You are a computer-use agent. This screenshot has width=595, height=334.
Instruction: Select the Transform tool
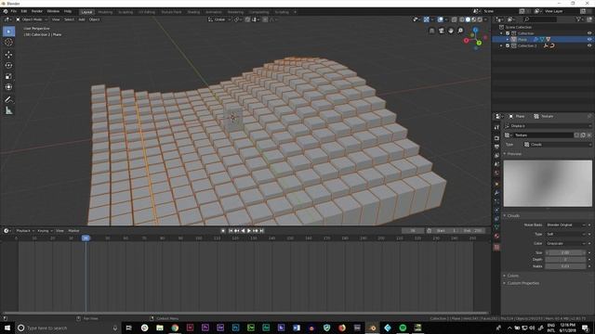(8, 87)
